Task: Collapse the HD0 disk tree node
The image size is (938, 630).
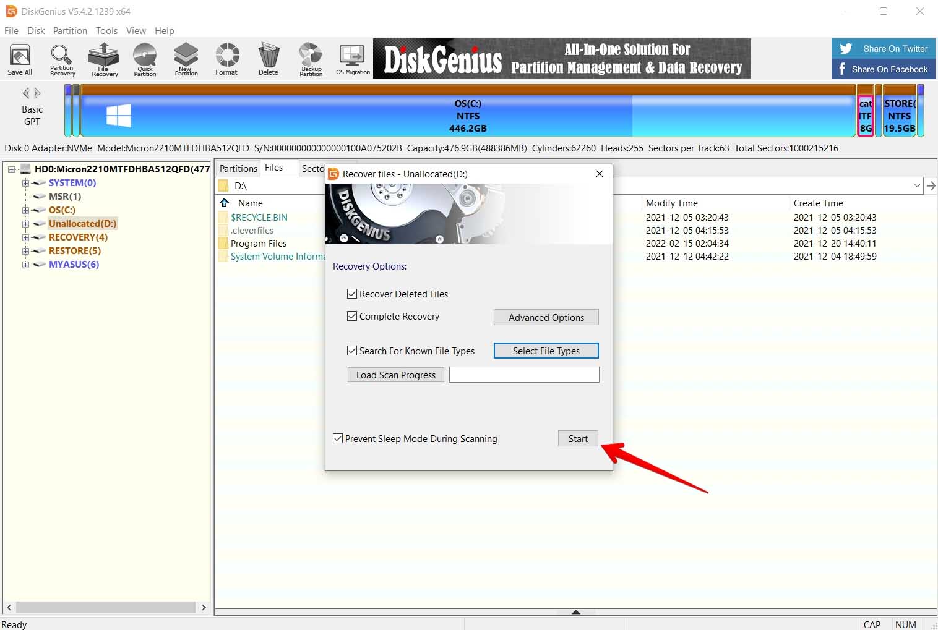Action: pyautogui.click(x=11, y=169)
